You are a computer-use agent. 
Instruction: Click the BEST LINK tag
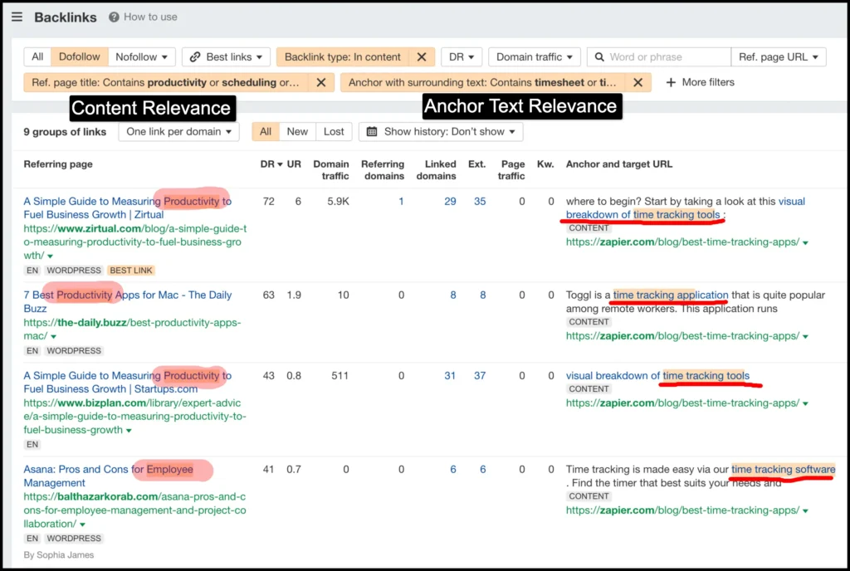point(131,271)
